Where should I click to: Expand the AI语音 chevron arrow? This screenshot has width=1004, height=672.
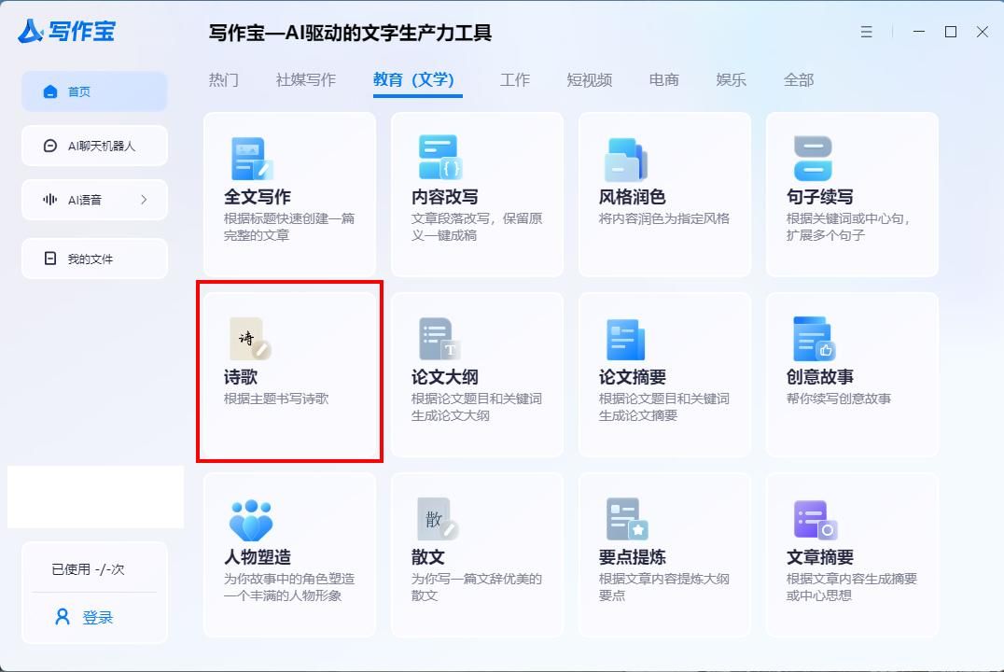[144, 200]
